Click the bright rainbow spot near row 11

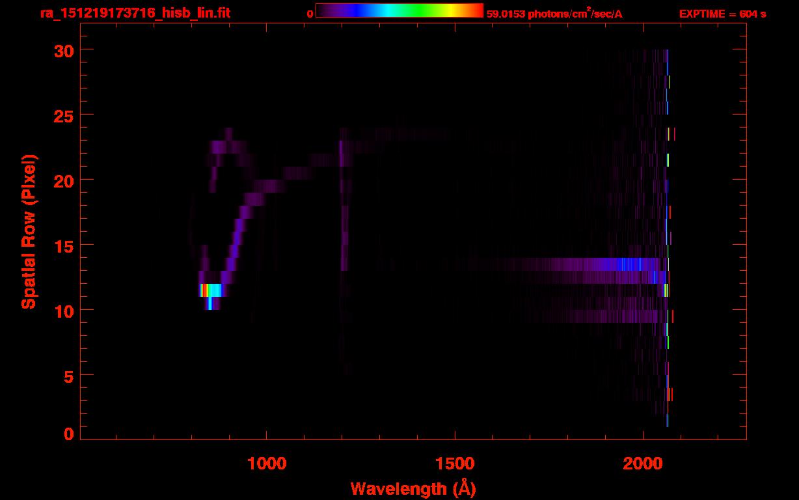[210, 290]
